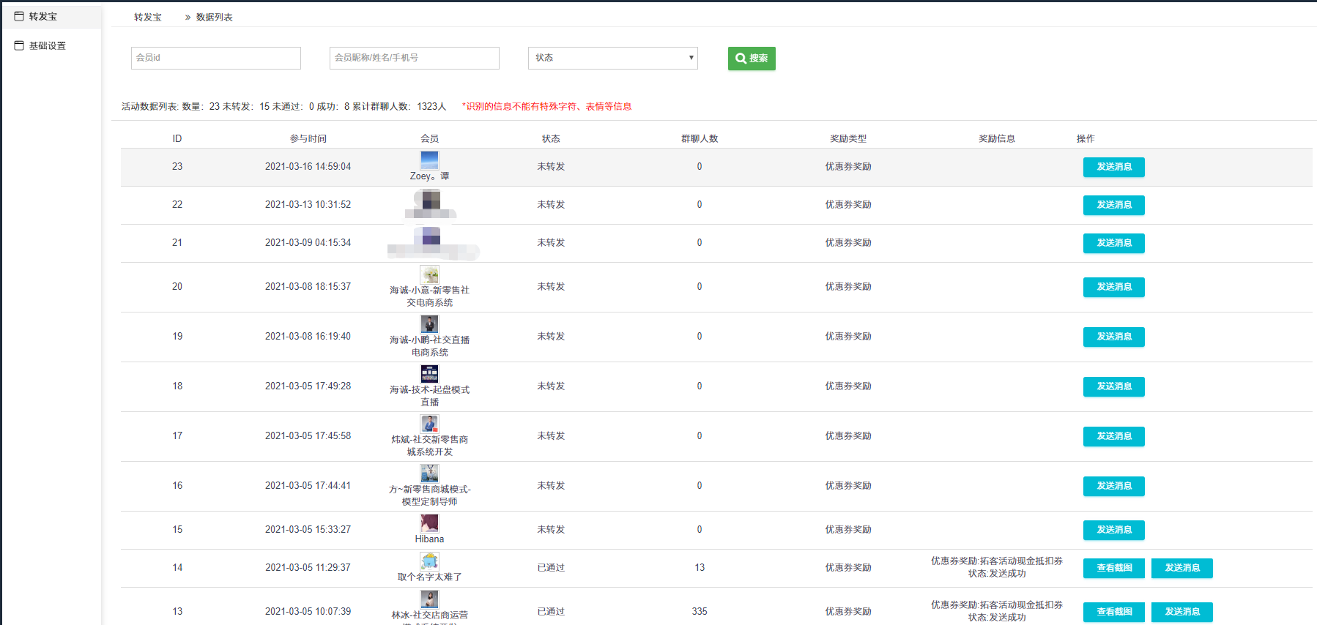1317x625 pixels.
Task: Click the 转发宝 sidebar window icon
Action: click(x=19, y=16)
